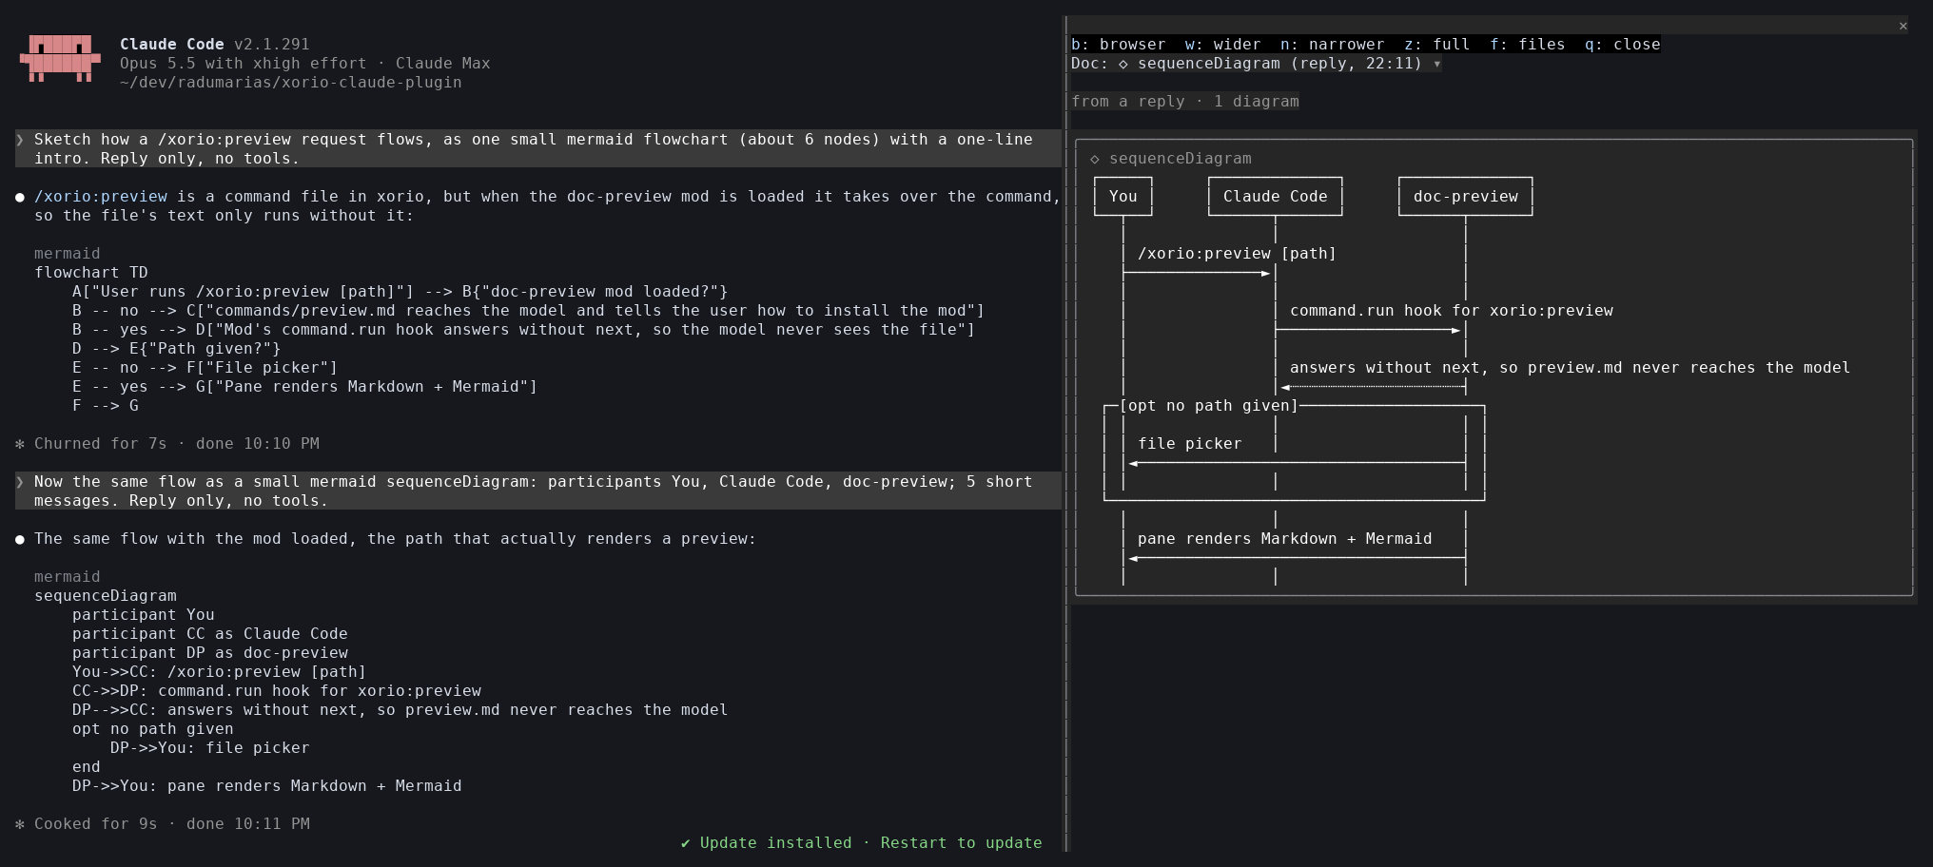Viewport: 1933px width, 867px height.
Task: Click the bullet before '/xorio:preview is a command file'
Action: 20,197
